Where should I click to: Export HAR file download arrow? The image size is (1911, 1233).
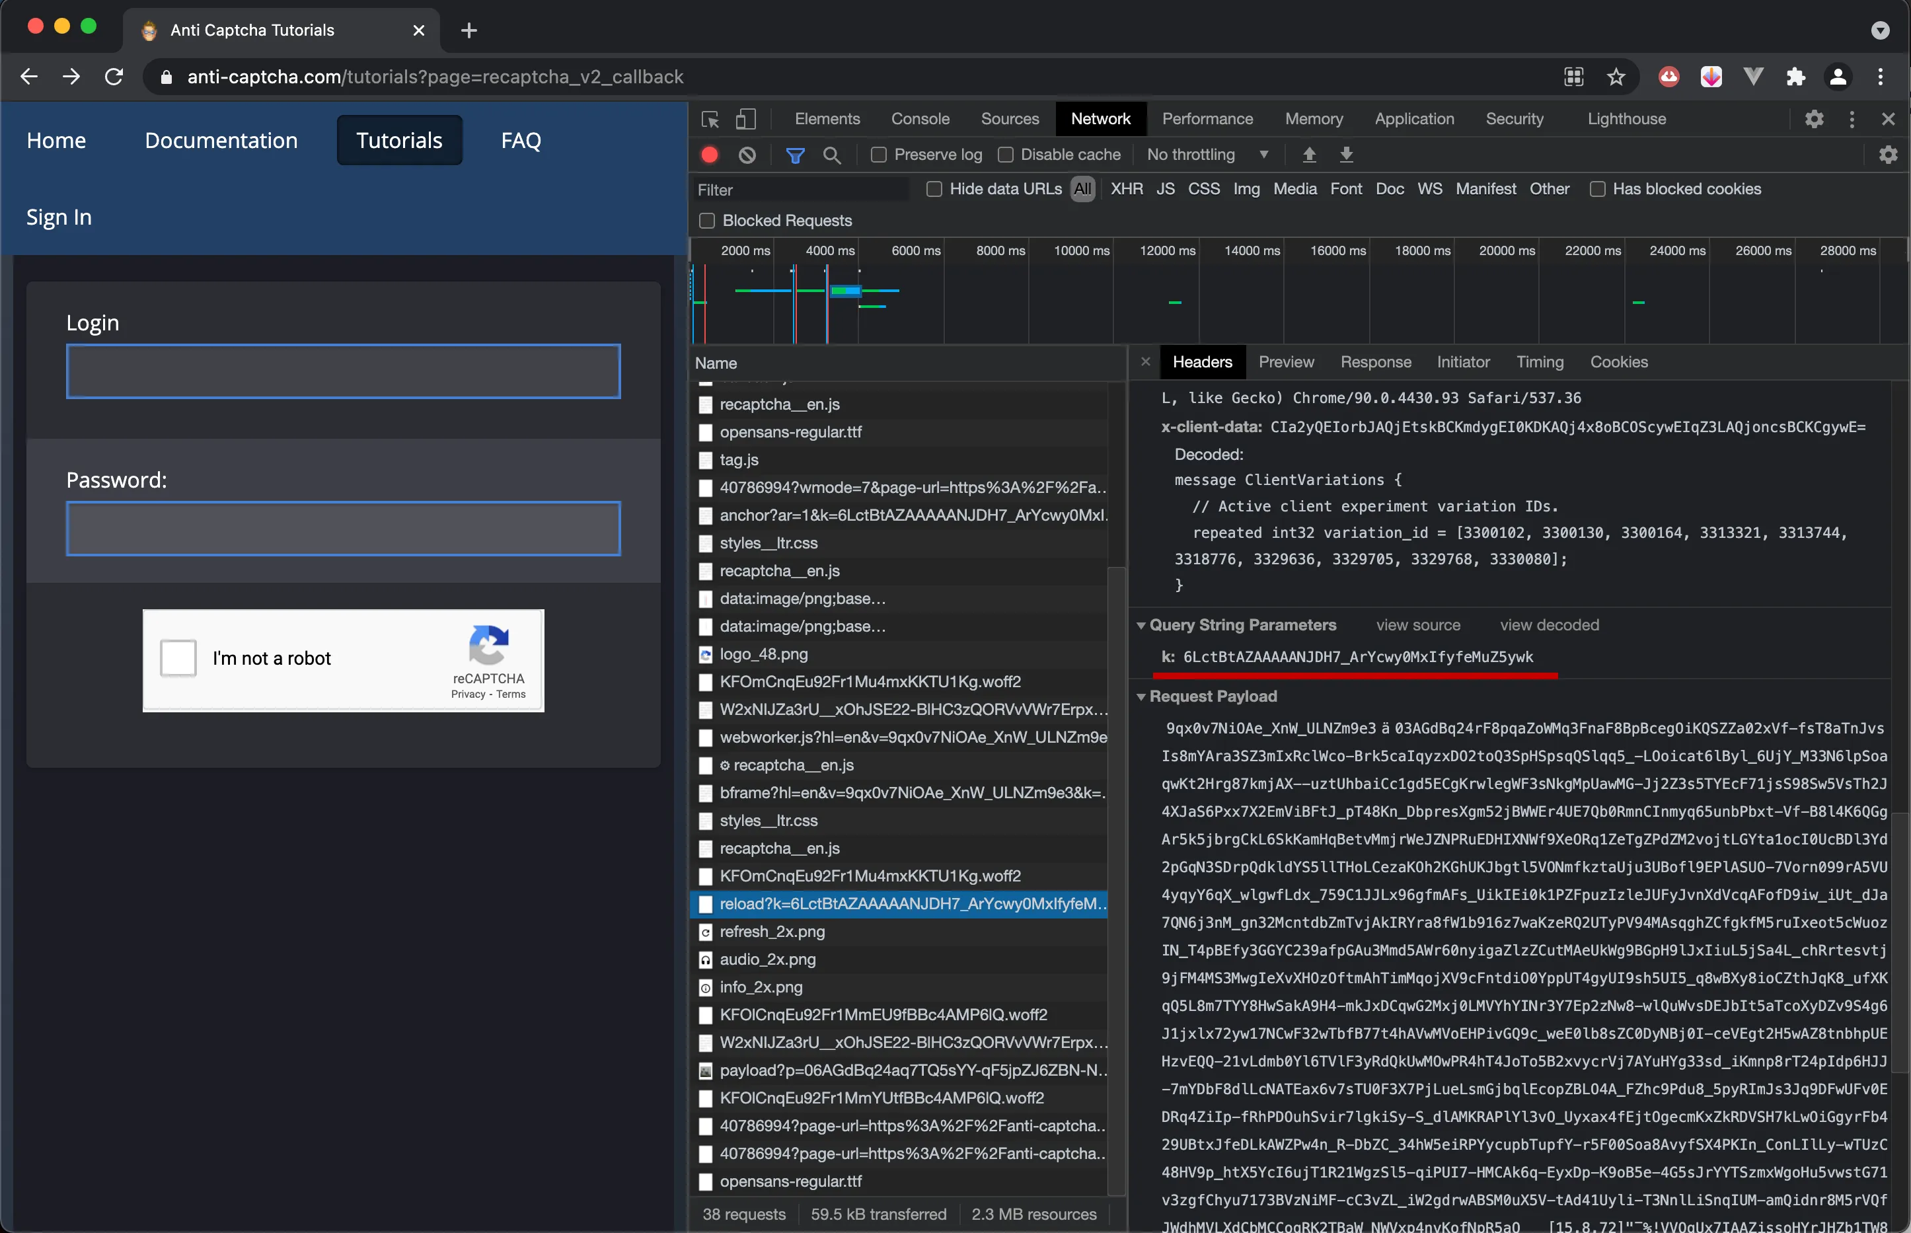[1347, 155]
